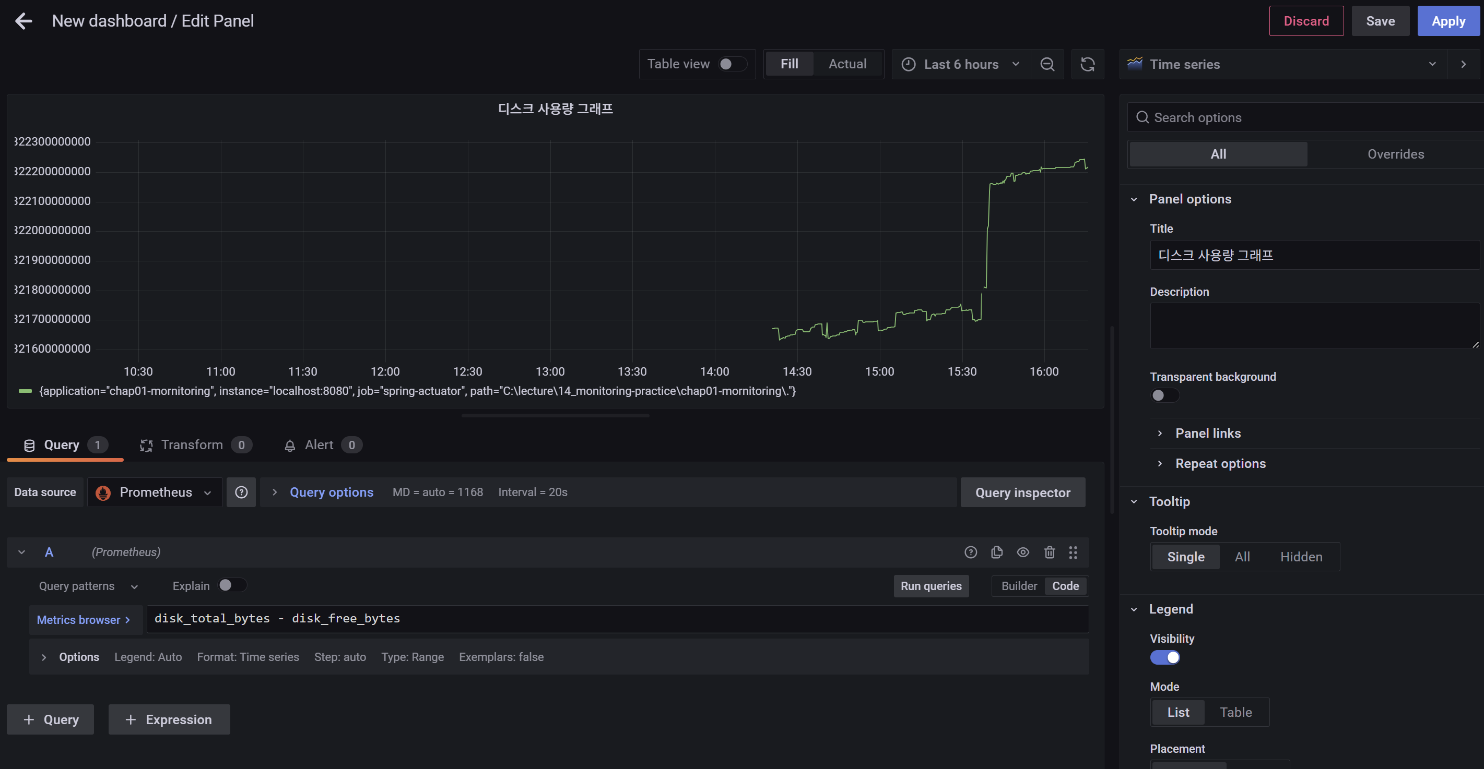Hide query A using the eye icon

point(1022,552)
